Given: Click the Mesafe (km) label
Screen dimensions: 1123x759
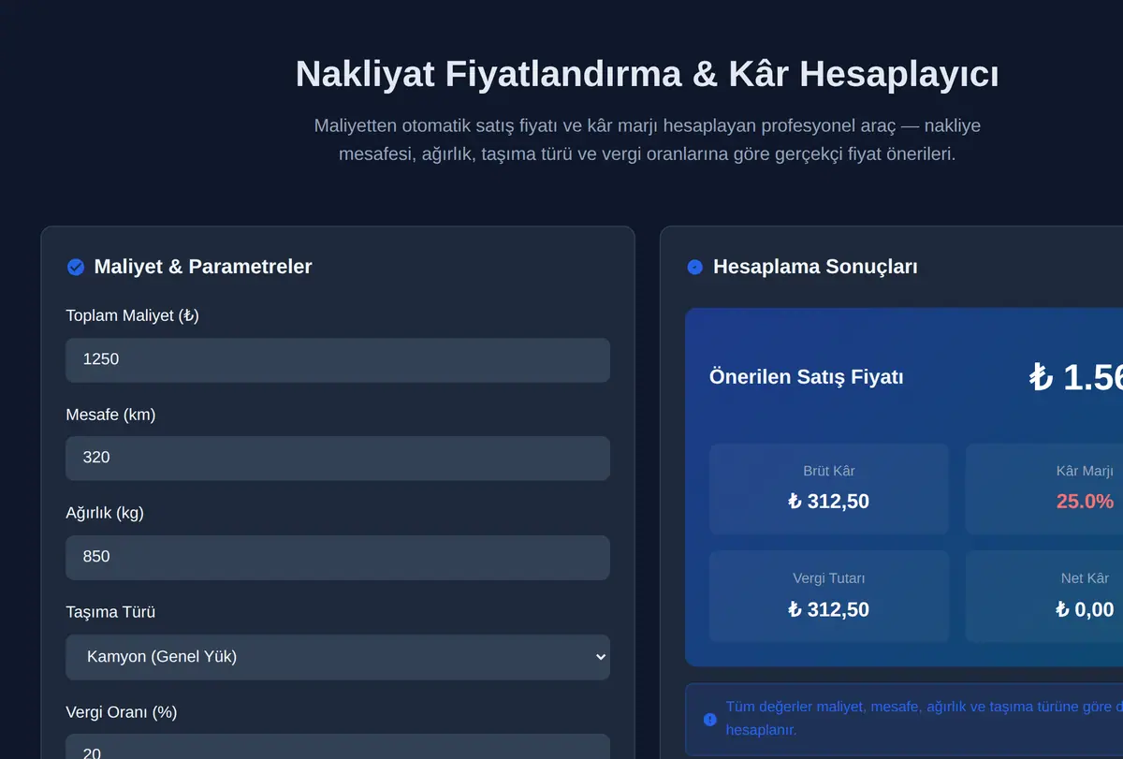Looking at the screenshot, I should click(x=110, y=415).
